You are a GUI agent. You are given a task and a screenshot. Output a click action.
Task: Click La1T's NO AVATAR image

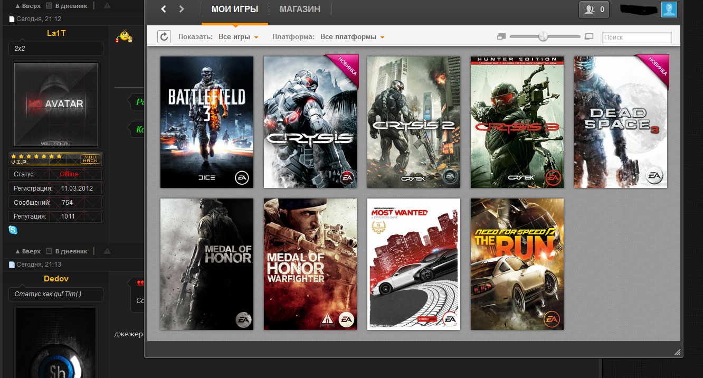[56, 105]
